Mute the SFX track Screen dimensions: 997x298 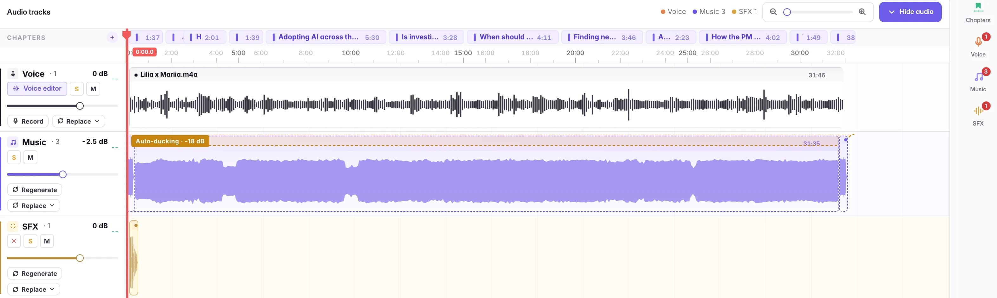pyautogui.click(x=47, y=241)
